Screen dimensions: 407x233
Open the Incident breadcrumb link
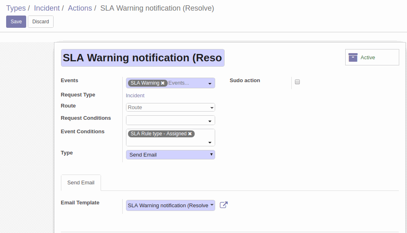(47, 8)
